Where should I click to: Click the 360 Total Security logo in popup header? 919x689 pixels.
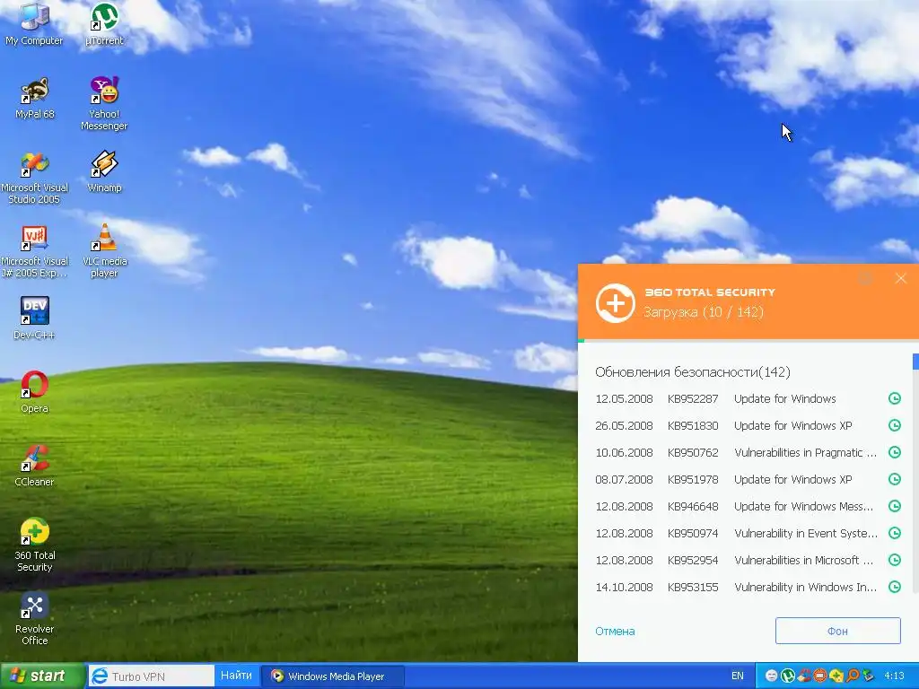pyautogui.click(x=615, y=303)
